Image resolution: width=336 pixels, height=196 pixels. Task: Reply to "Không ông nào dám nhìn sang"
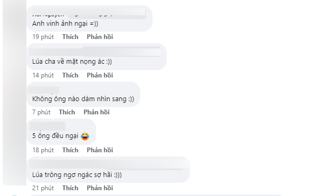coord(97,112)
